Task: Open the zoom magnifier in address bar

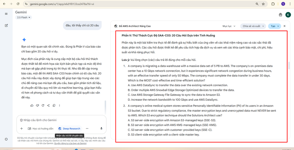Action: [257, 4]
